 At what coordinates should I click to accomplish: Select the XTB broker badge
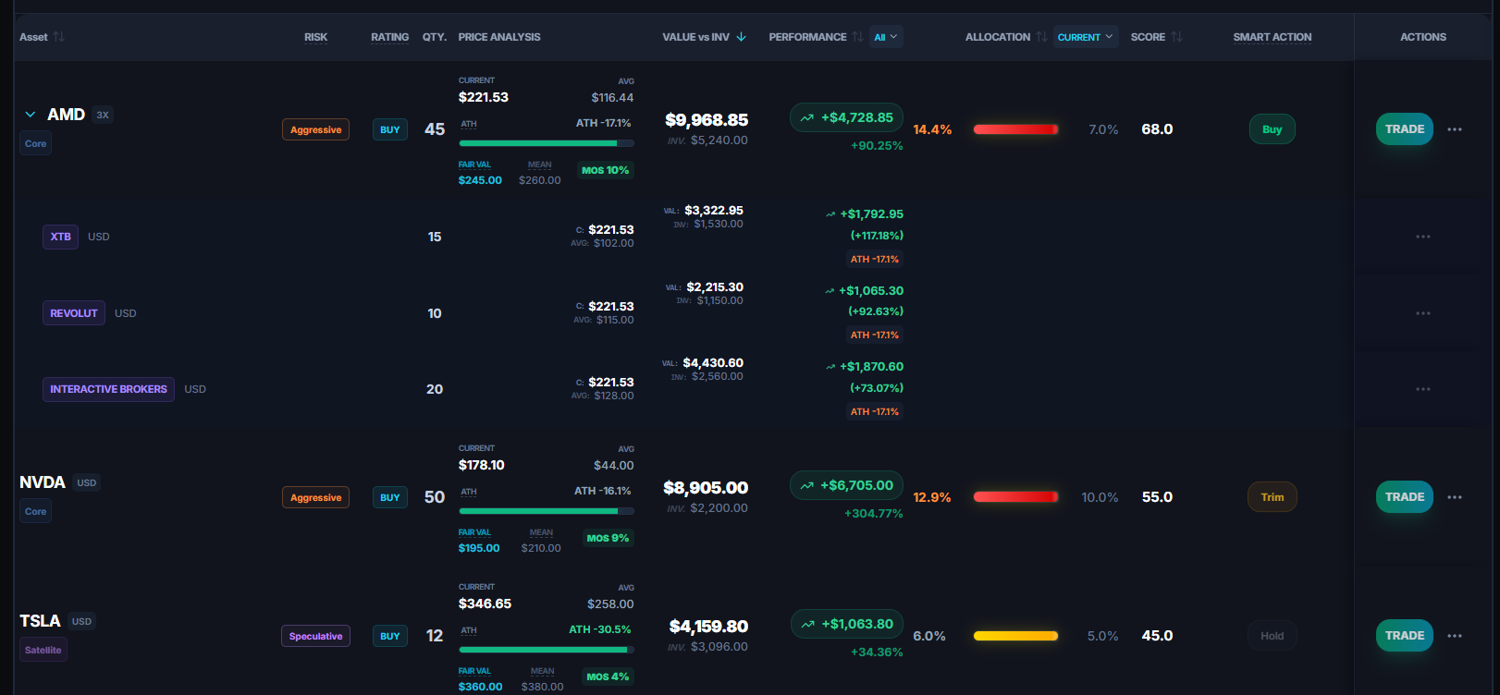tap(61, 237)
